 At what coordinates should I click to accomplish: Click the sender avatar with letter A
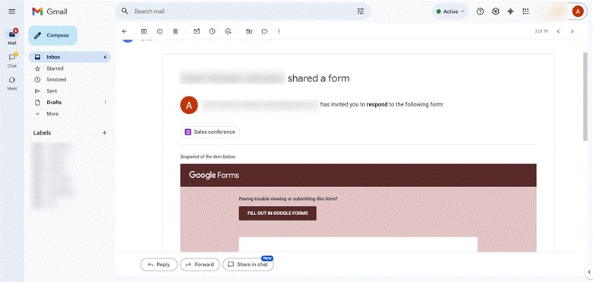(189, 105)
